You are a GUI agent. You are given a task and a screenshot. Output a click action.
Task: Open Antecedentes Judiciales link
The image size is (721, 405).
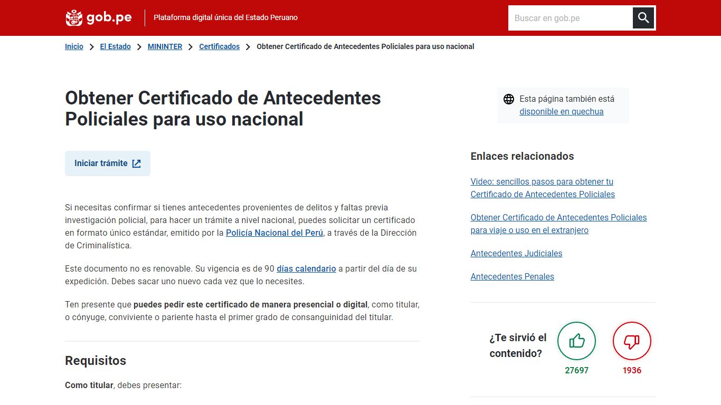click(516, 253)
